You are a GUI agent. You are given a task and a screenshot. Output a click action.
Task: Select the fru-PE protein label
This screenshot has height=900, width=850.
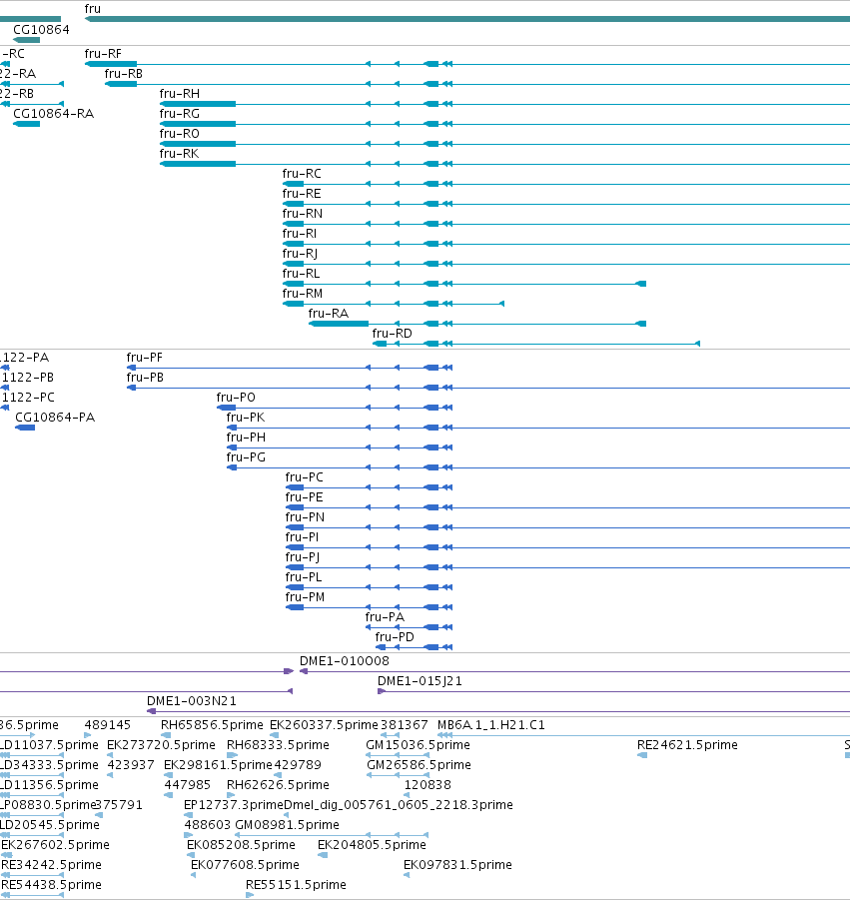pos(305,497)
